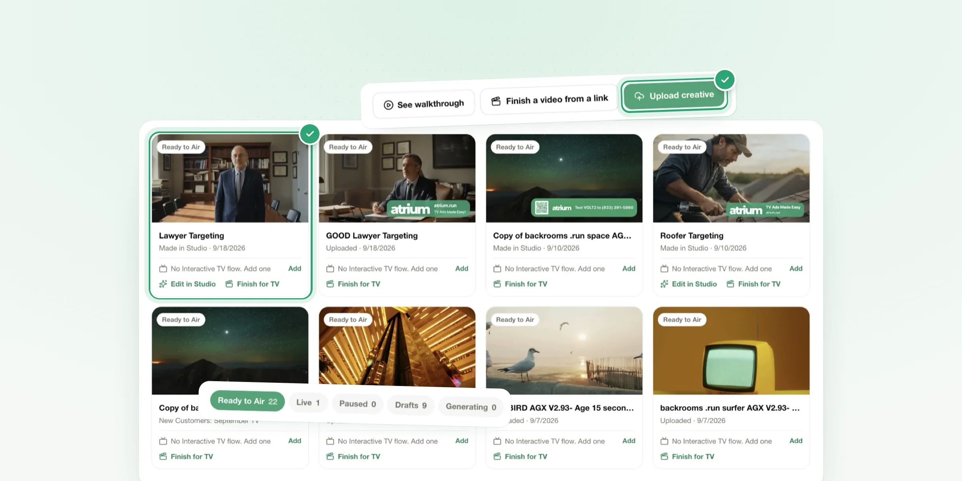Click the clapperboard icon on BIRD AGX V2.93 card
The width and height of the screenshot is (962, 481).
[497, 456]
